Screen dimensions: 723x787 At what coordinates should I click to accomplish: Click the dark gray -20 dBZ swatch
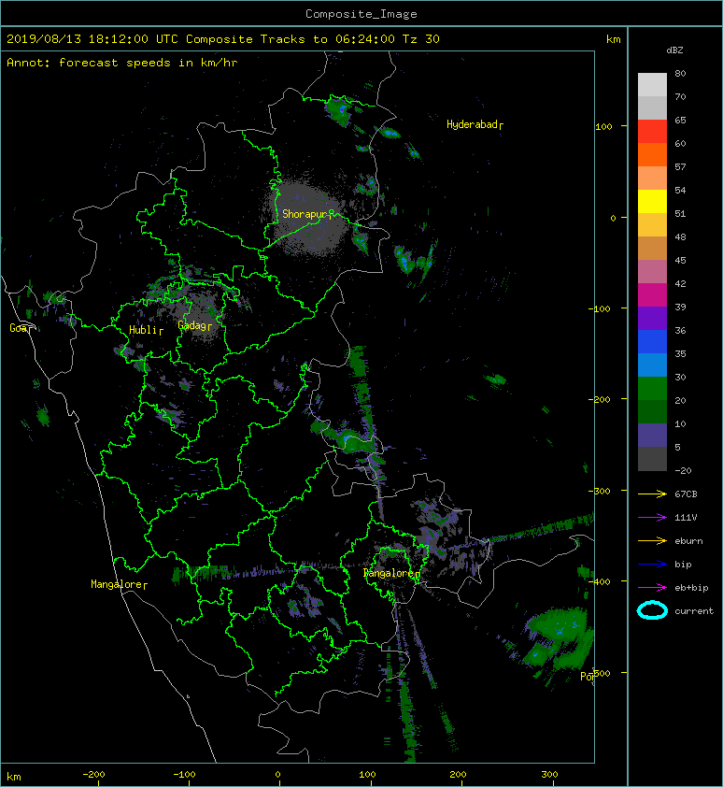[x=652, y=459]
